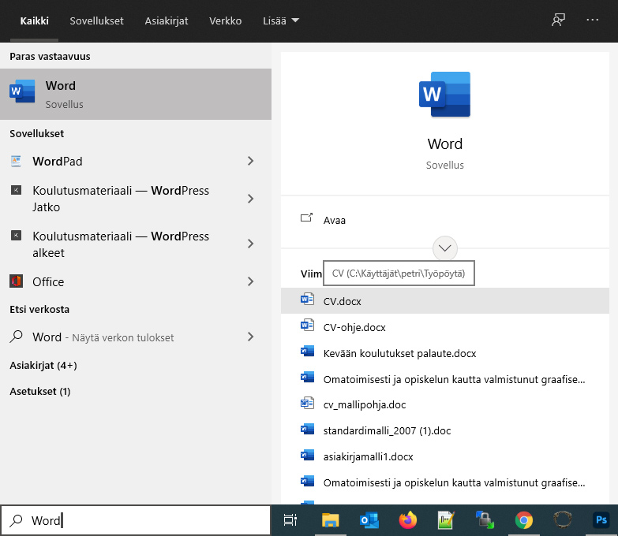
Task: Click the large Word logo in preview pane
Action: click(444, 95)
